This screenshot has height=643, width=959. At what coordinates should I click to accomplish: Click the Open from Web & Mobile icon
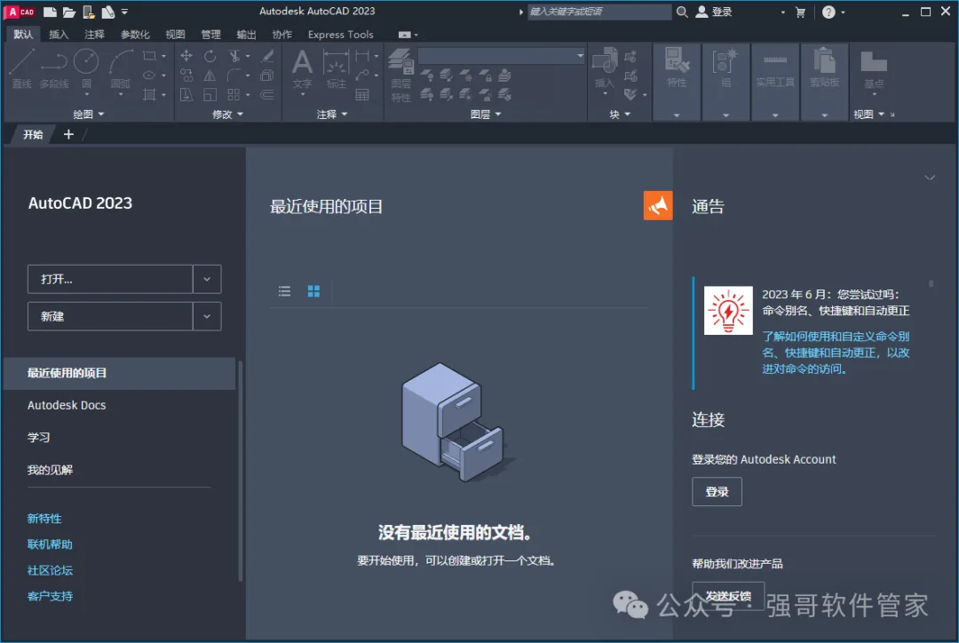(x=89, y=12)
